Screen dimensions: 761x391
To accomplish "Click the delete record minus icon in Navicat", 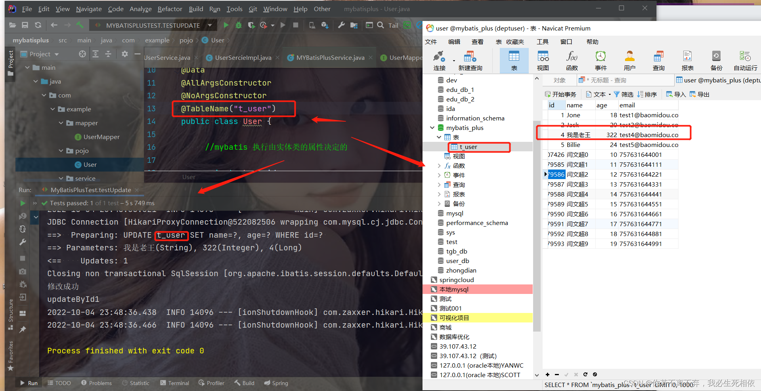I will pos(557,374).
